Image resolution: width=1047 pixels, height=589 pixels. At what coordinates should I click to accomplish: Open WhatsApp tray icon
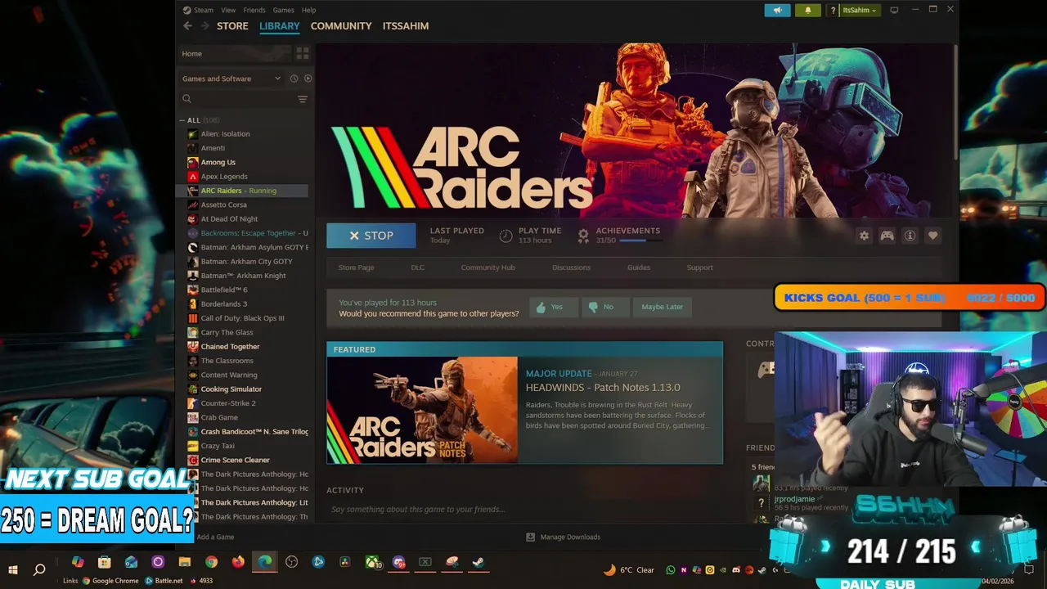671,570
